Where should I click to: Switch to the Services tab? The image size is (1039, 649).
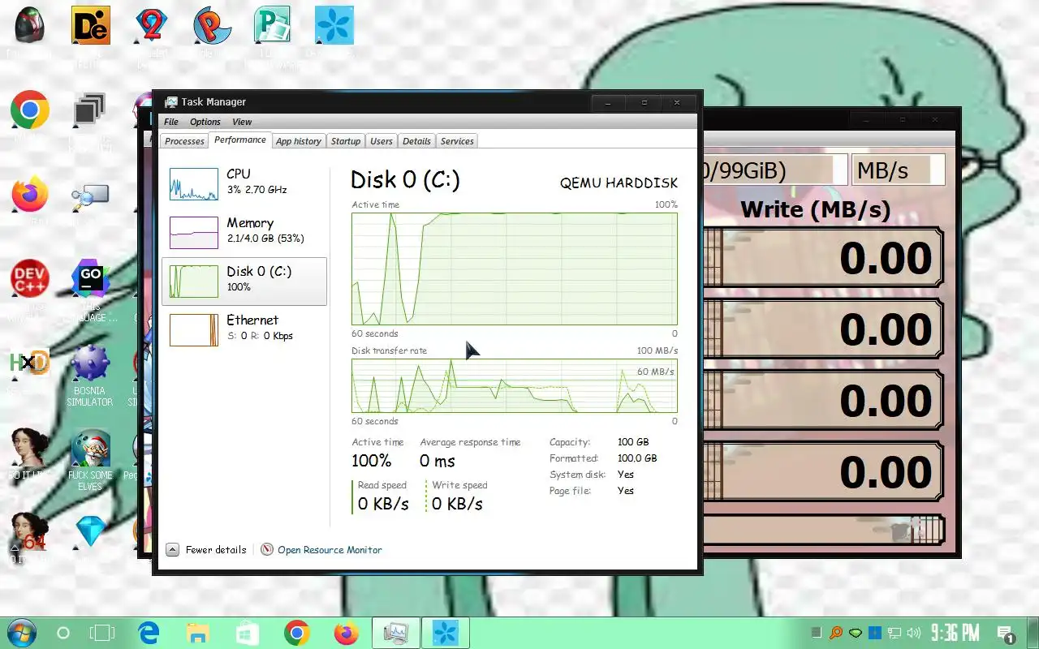coord(457,141)
